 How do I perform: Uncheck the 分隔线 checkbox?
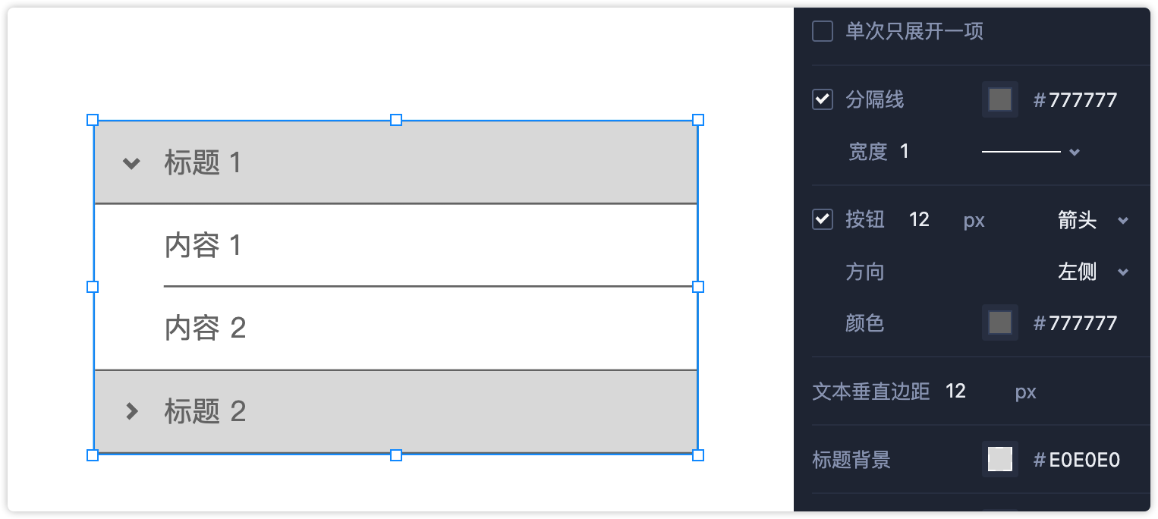[x=823, y=99]
